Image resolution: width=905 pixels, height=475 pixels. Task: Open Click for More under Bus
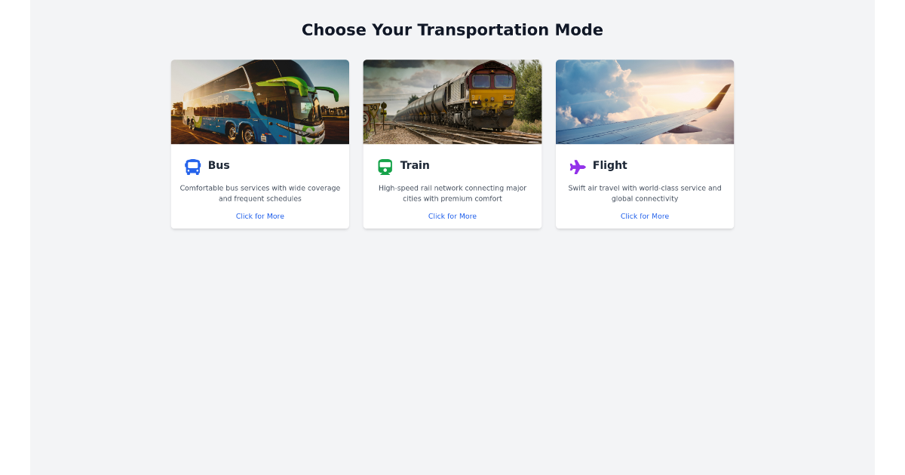259,216
